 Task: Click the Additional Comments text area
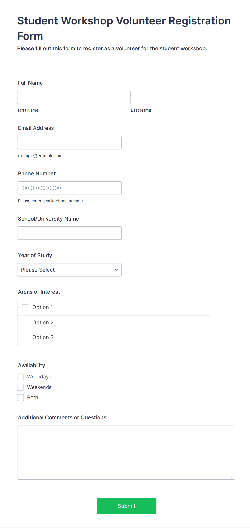pos(126,452)
